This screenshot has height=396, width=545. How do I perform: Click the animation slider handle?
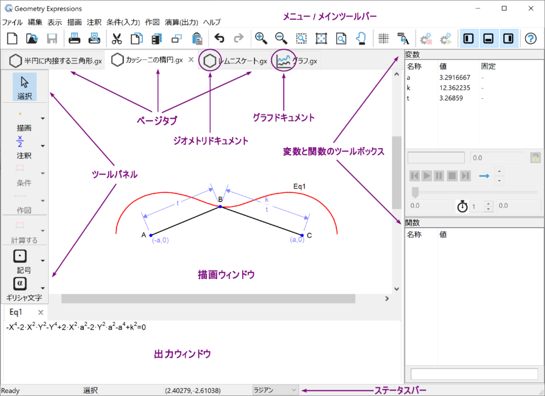point(415,192)
